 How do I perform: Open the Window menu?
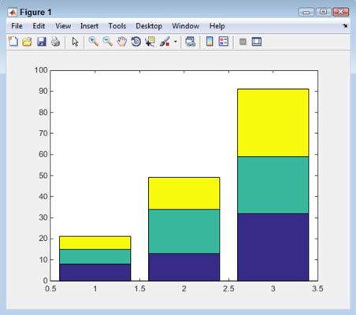[x=186, y=26]
